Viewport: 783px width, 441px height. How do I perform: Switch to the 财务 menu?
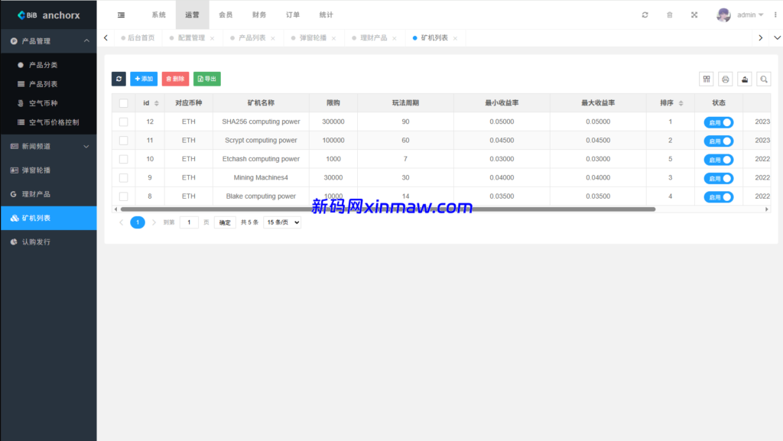click(x=259, y=14)
